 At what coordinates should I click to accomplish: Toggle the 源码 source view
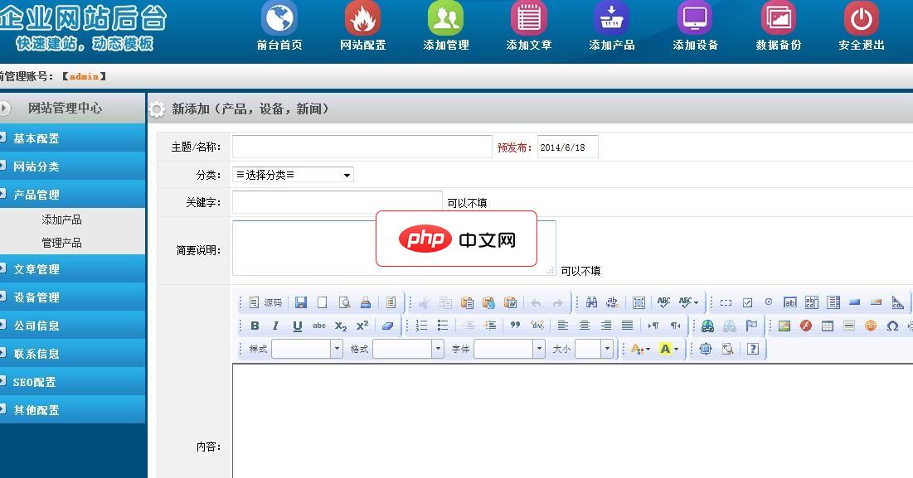pyautogui.click(x=265, y=302)
